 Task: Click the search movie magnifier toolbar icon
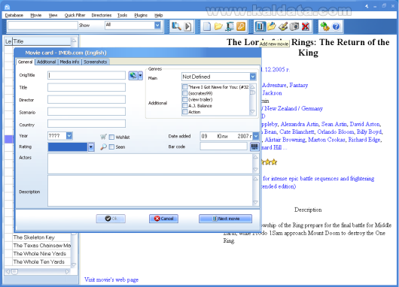click(176, 26)
